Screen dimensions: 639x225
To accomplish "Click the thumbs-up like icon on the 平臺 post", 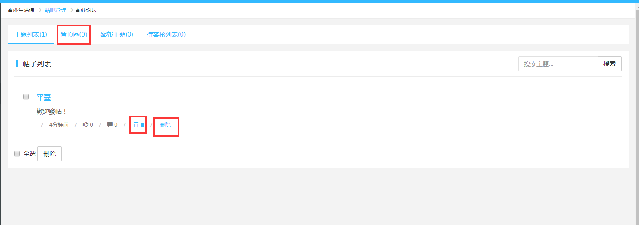I will (x=86, y=124).
